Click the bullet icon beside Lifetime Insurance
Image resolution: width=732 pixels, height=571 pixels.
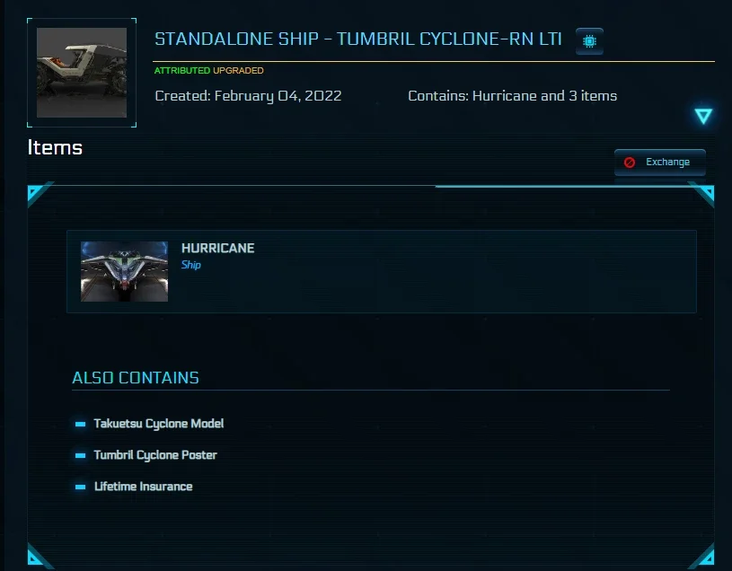coord(80,487)
